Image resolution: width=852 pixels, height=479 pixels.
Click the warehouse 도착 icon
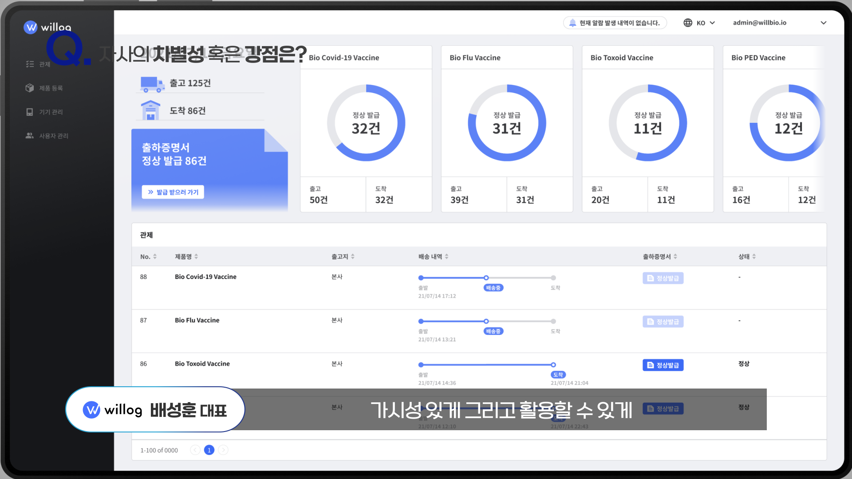(150, 110)
